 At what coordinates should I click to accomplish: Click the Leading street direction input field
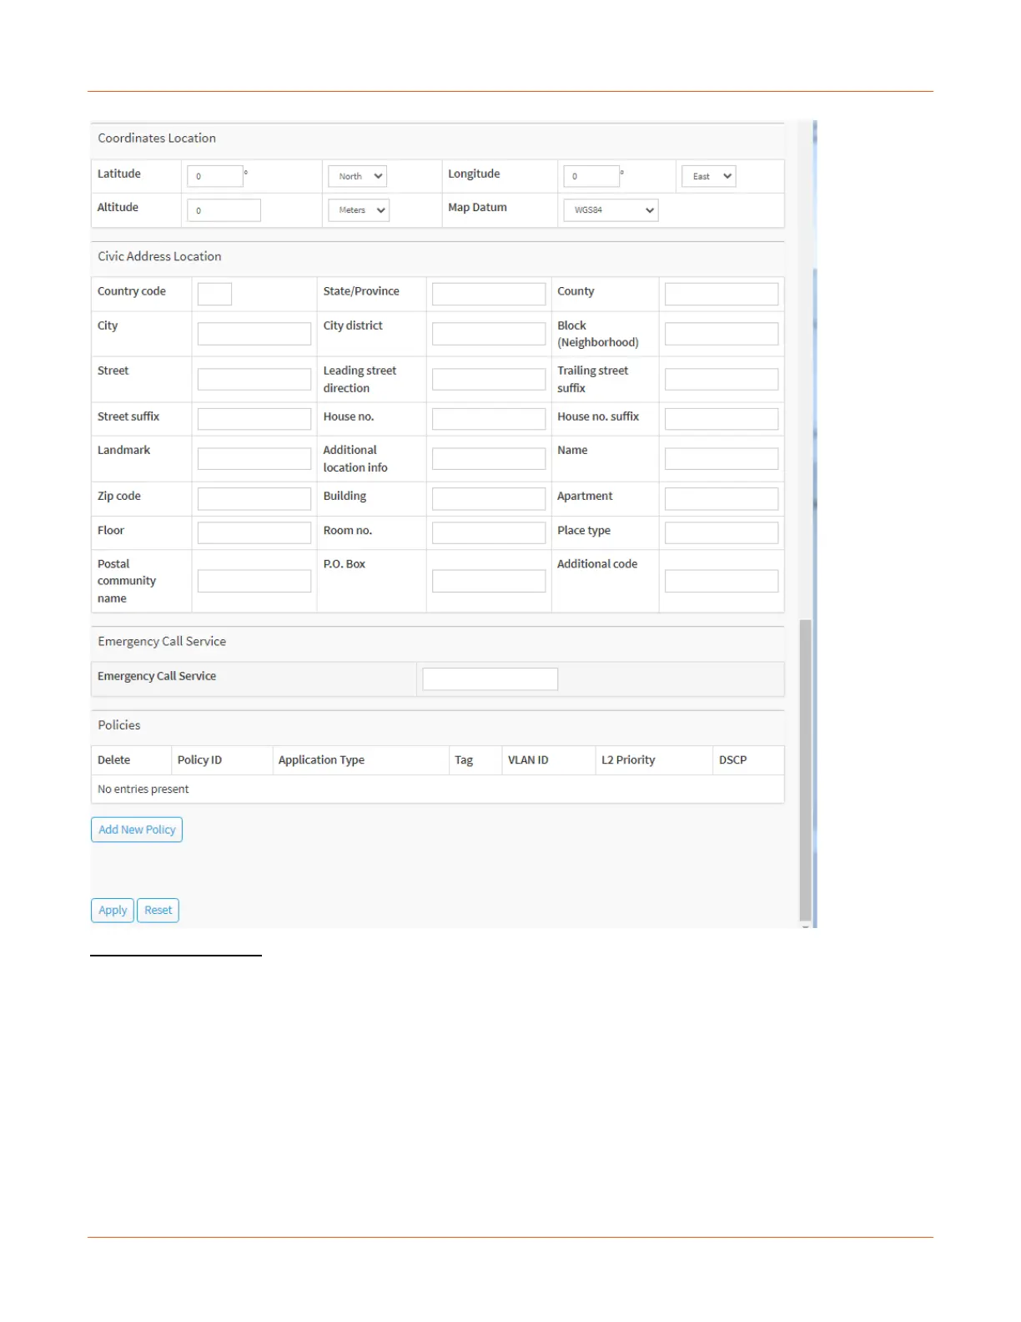489,379
